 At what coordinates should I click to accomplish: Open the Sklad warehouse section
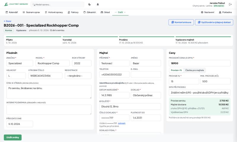[x=105, y=12]
